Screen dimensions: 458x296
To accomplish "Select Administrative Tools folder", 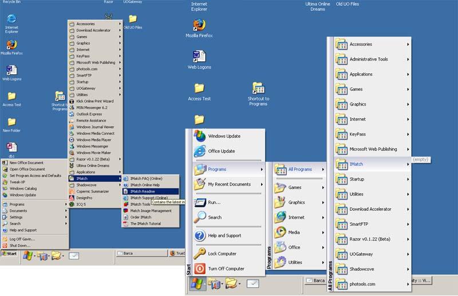I will 373,59.
